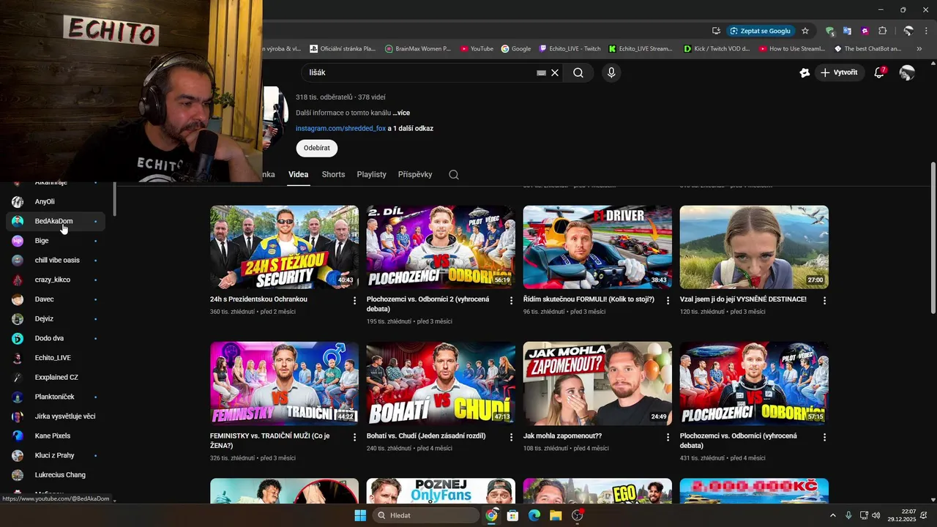Viewport: 937px width, 527px height.
Task: Play 24h s těžkou security thumbnail
Action: (x=284, y=247)
